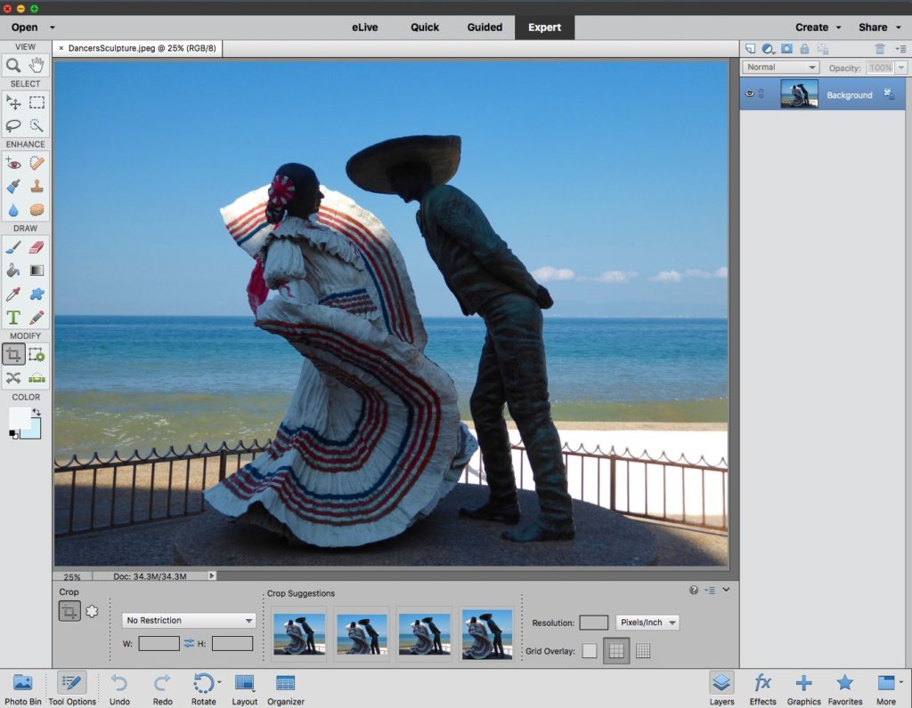
Task: Set grid overlay to none
Action: point(589,651)
